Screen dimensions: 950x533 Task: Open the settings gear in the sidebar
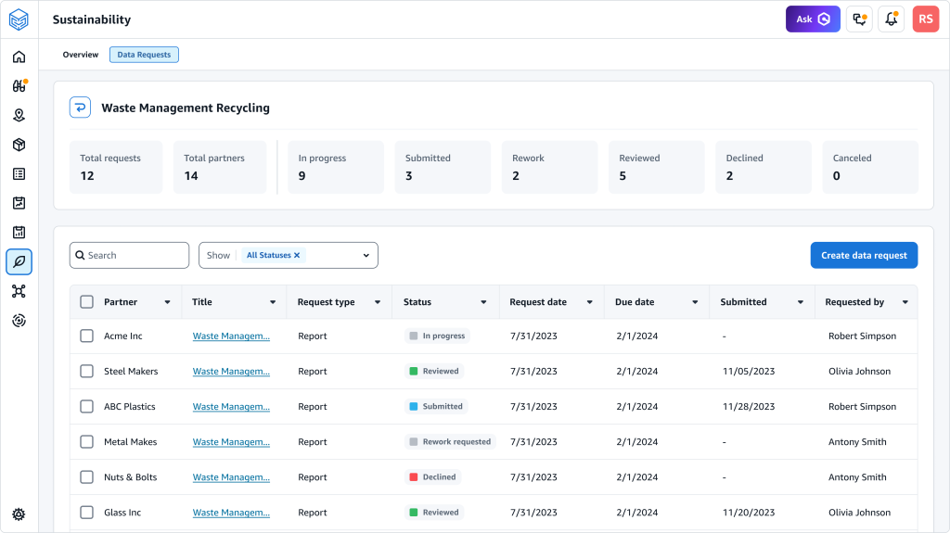(19, 514)
